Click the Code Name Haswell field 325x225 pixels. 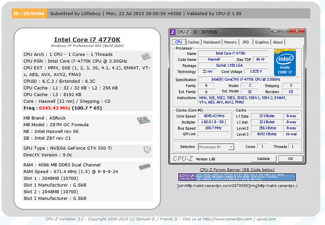tap(216, 60)
